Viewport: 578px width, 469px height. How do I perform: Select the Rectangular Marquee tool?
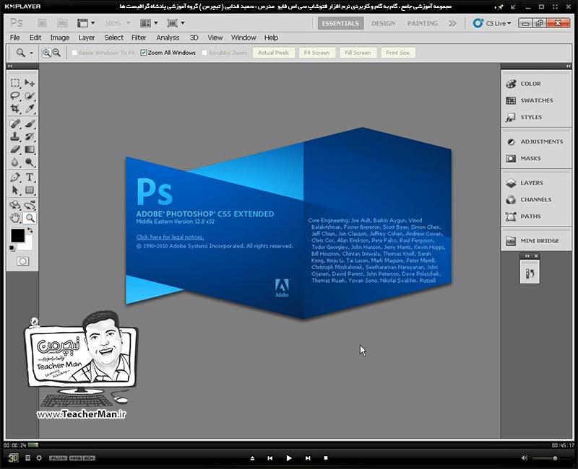point(15,83)
